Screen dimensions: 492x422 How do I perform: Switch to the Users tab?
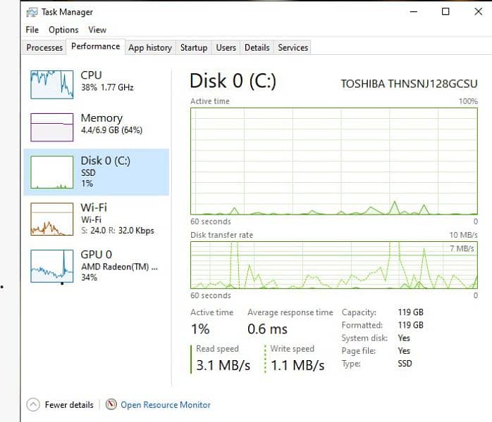tap(226, 48)
